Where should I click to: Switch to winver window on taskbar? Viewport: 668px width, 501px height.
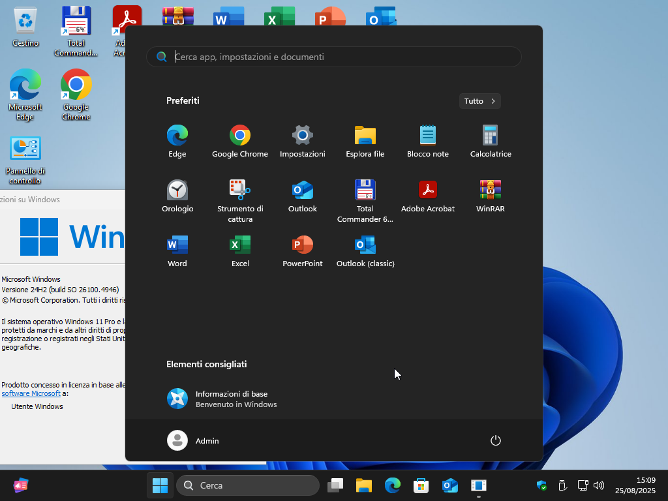click(478, 485)
